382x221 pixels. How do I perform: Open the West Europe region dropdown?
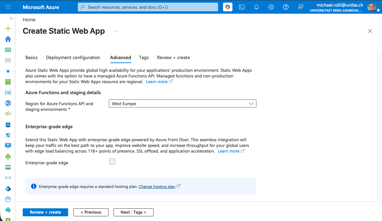tap(182, 103)
